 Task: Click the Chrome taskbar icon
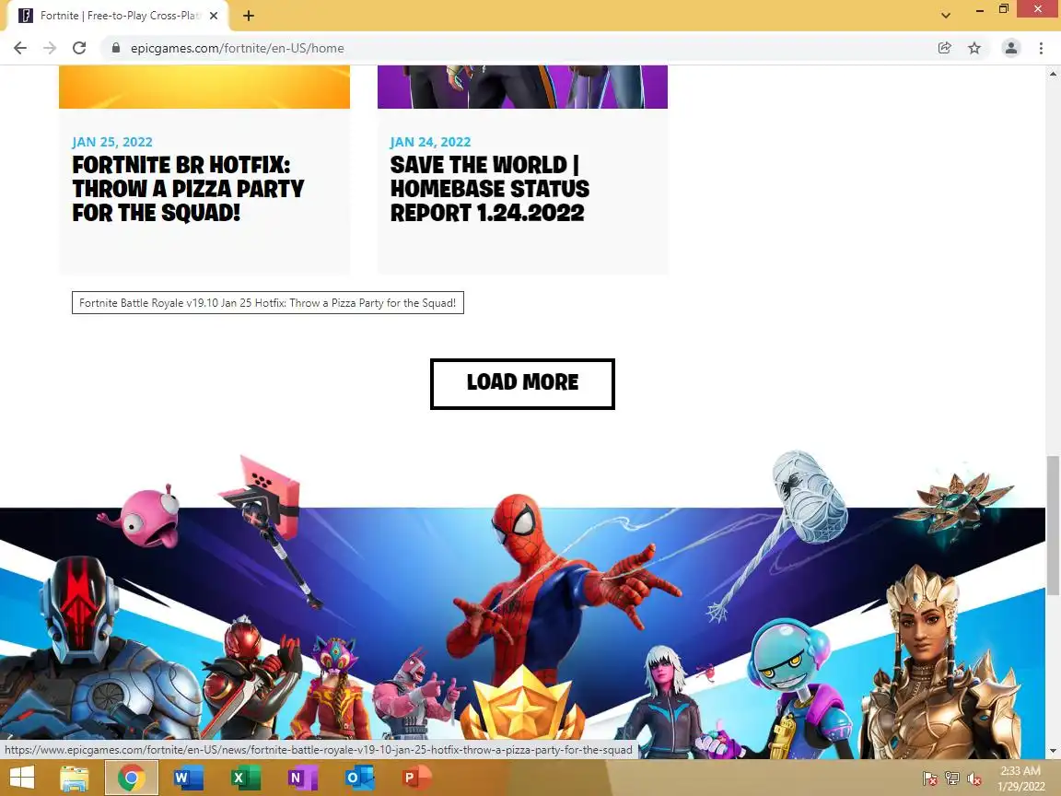[x=132, y=778]
